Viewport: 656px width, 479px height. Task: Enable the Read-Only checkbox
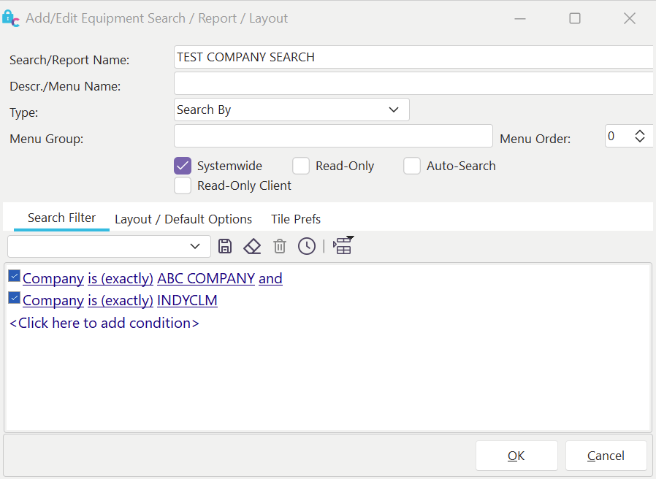[301, 166]
